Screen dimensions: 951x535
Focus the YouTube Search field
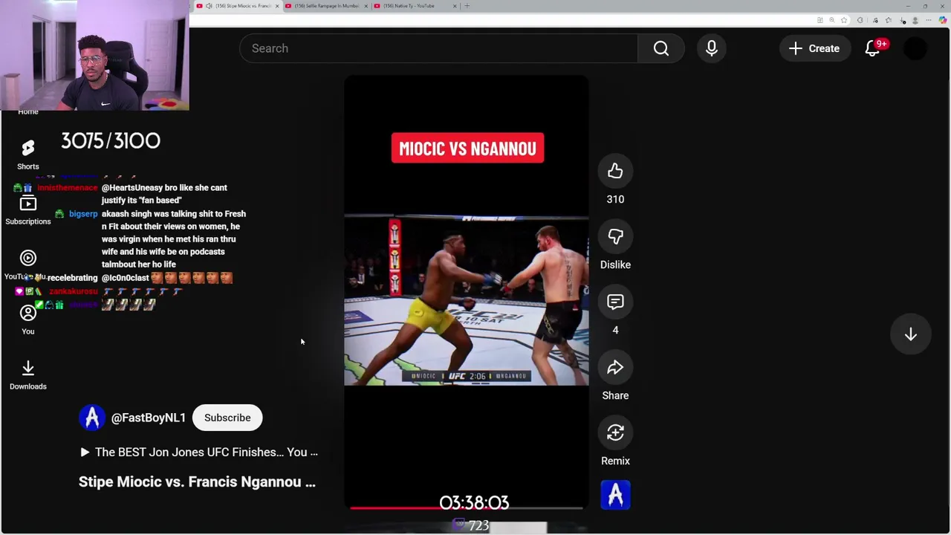click(438, 48)
